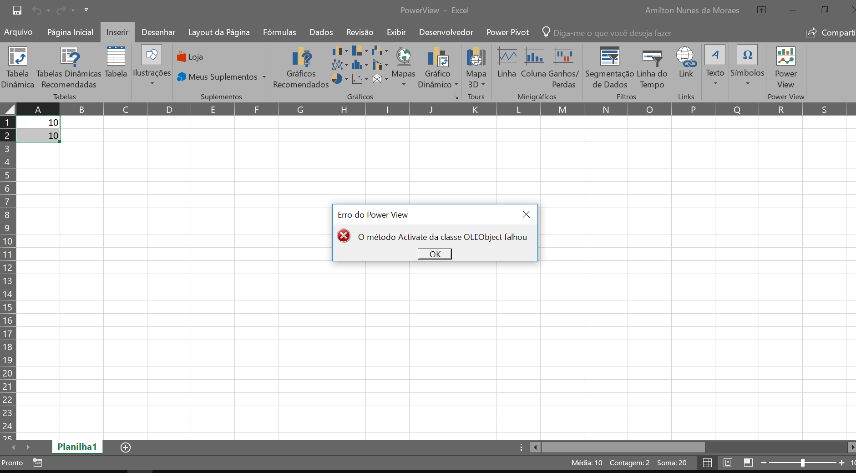
Task: Click the Undo arrow icon
Action: coord(37,10)
